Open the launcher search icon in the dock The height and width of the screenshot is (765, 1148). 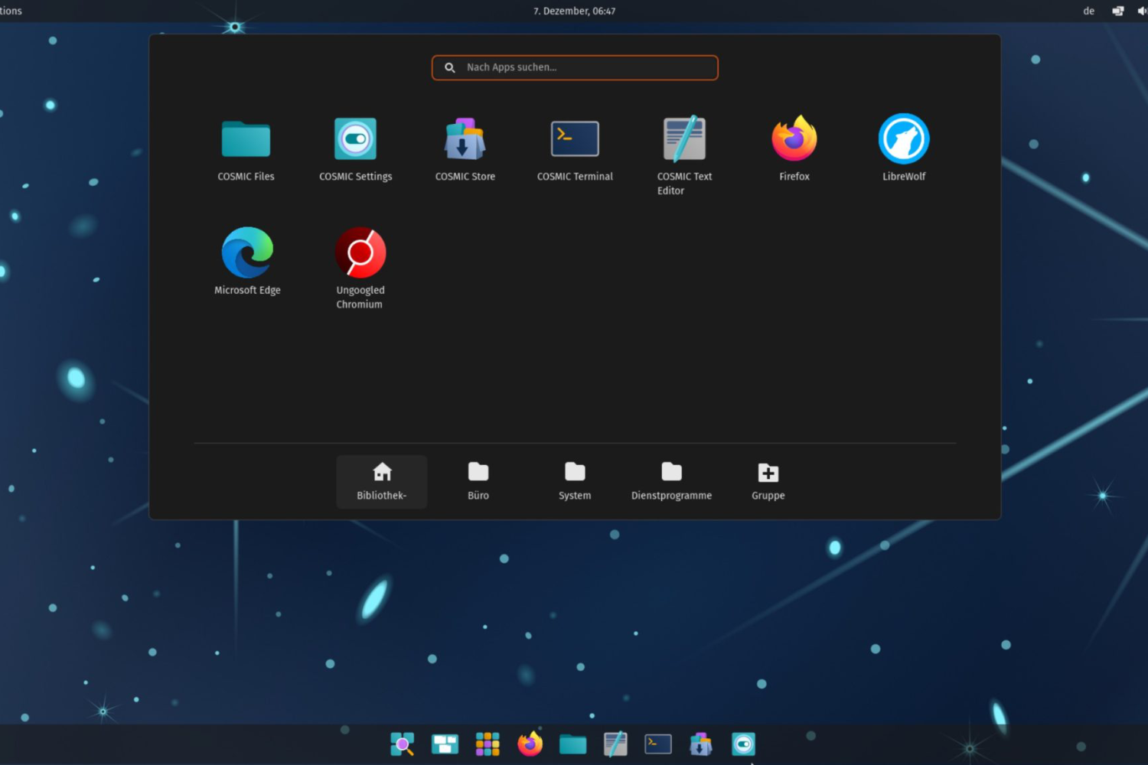coord(402,744)
